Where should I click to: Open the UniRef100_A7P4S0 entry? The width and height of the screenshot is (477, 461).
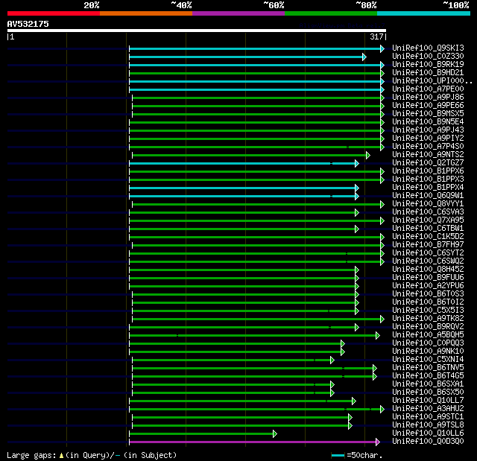[x=428, y=147]
